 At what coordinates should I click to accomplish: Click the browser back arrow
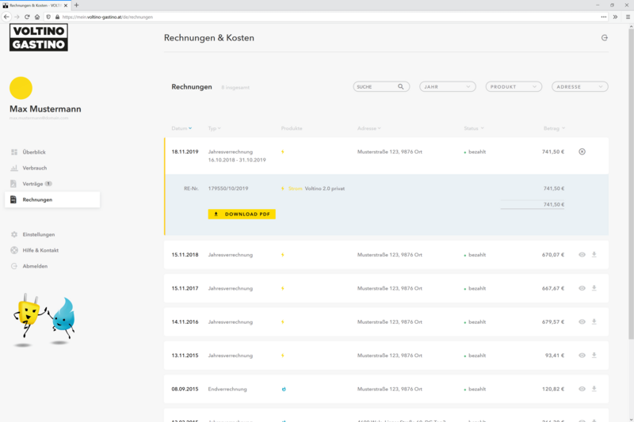pyautogui.click(x=6, y=17)
